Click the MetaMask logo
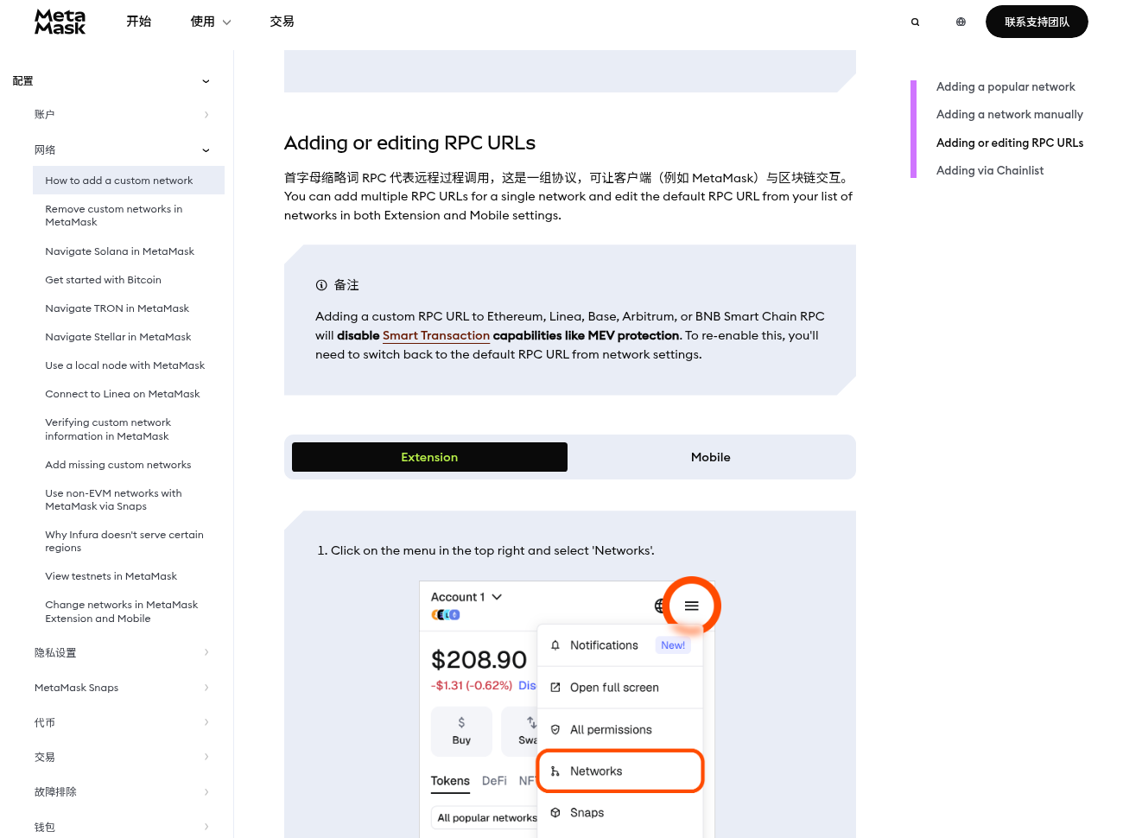This screenshot has height=838, width=1123. [x=60, y=22]
